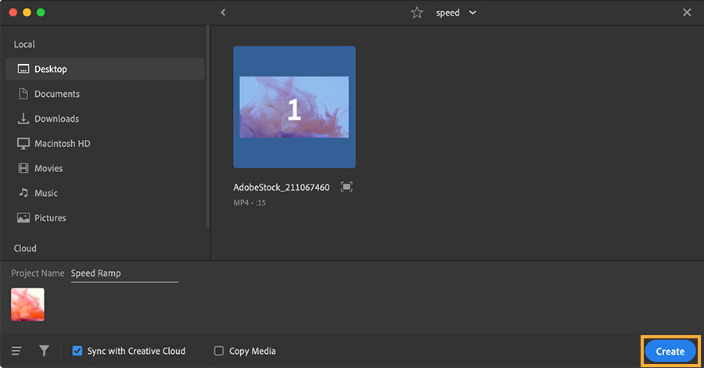Click the Music note icon
The image size is (704, 368).
pyautogui.click(x=23, y=193)
